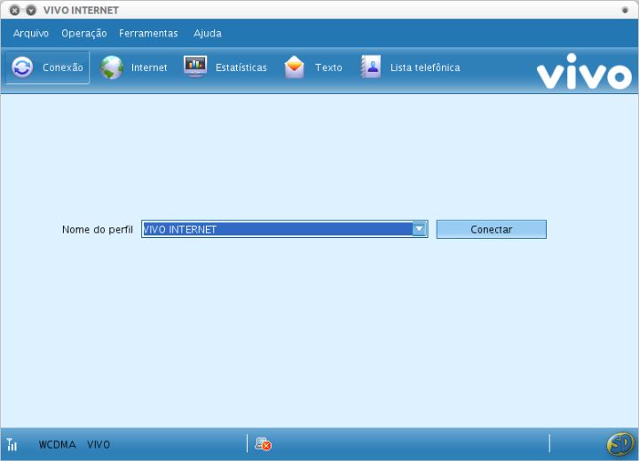639x461 pixels.
Task: Click the WCDMA network type text
Action: [57, 444]
